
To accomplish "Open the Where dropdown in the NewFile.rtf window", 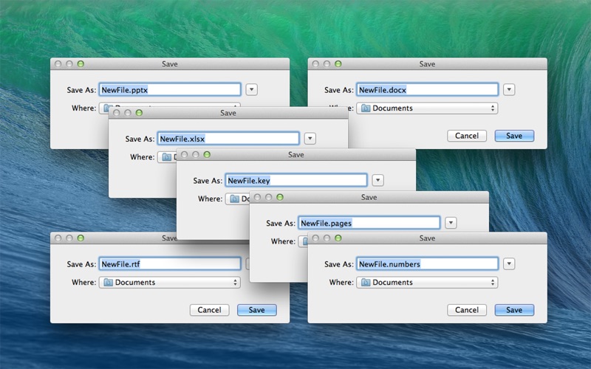I will pos(170,283).
